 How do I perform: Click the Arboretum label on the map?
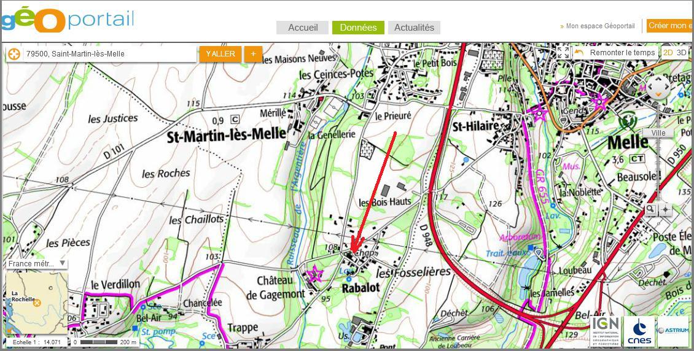pos(520,237)
